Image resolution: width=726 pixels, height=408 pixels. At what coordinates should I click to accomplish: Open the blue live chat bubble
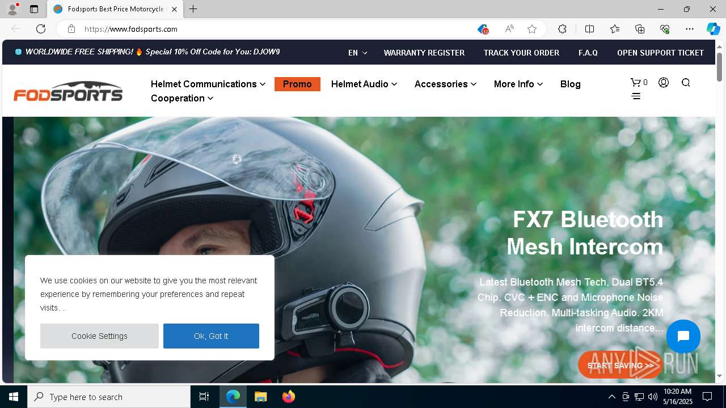tap(683, 337)
